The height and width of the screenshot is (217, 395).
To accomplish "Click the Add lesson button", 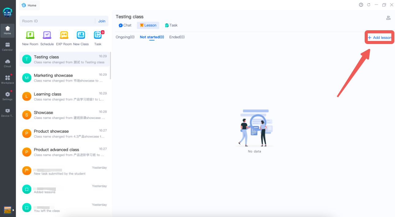I will coord(379,38).
